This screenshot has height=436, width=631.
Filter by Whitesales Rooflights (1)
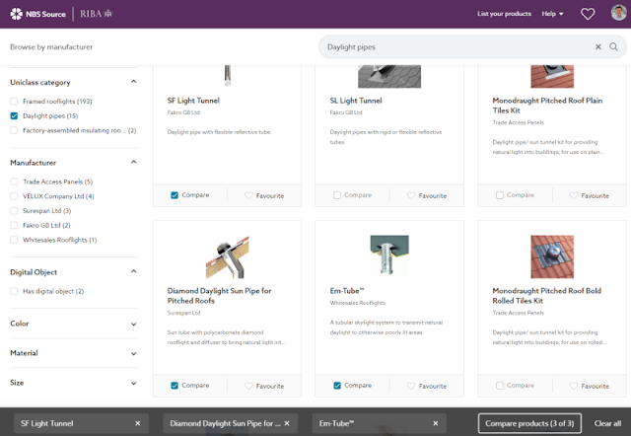[14, 240]
